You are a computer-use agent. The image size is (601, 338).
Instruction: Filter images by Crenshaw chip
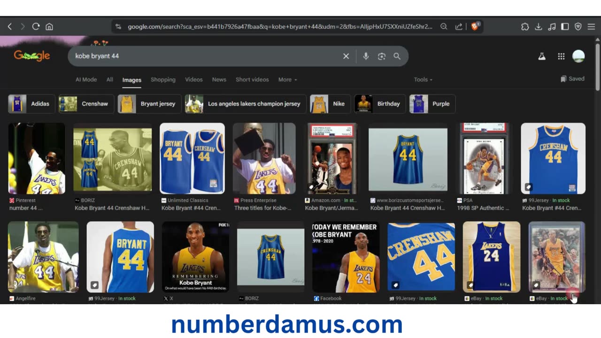click(x=86, y=104)
